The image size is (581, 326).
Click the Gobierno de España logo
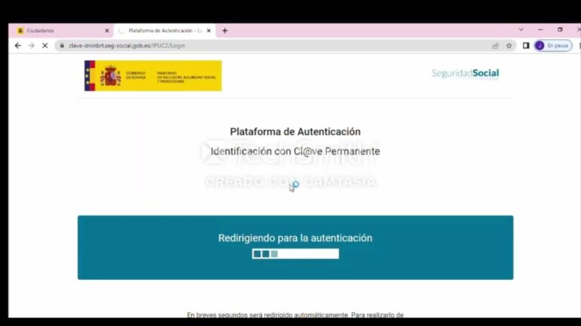[153, 75]
